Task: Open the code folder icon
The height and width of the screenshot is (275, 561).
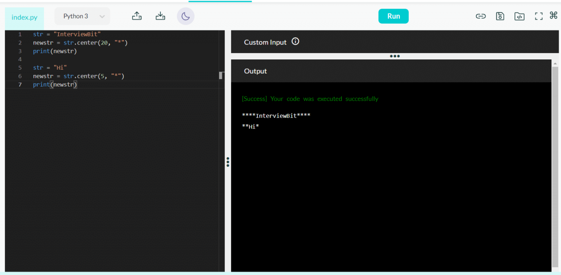Action: pyautogui.click(x=519, y=16)
